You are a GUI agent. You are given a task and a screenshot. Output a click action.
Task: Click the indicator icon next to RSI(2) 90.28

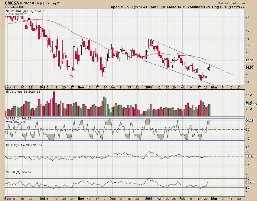tap(7, 118)
